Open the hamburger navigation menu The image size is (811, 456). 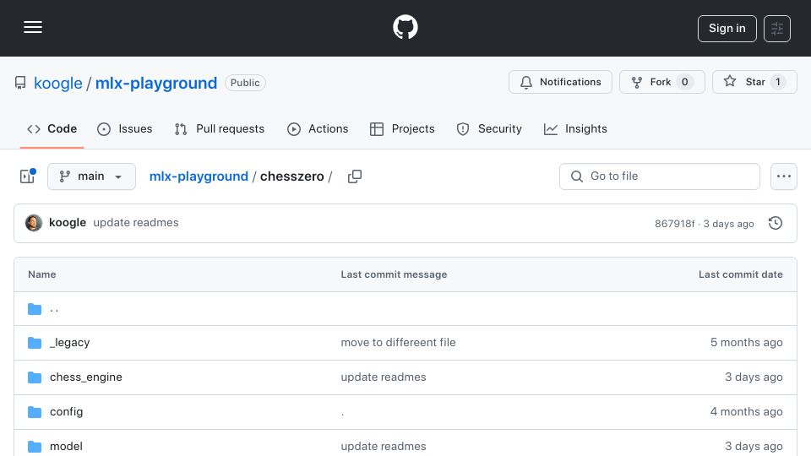click(33, 27)
